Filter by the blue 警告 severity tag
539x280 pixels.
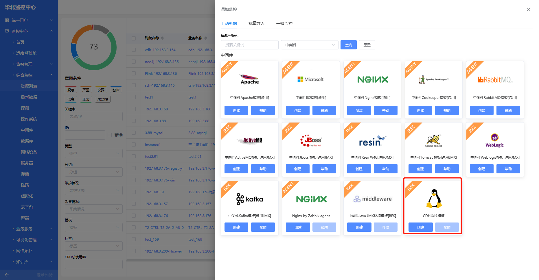pos(116,90)
